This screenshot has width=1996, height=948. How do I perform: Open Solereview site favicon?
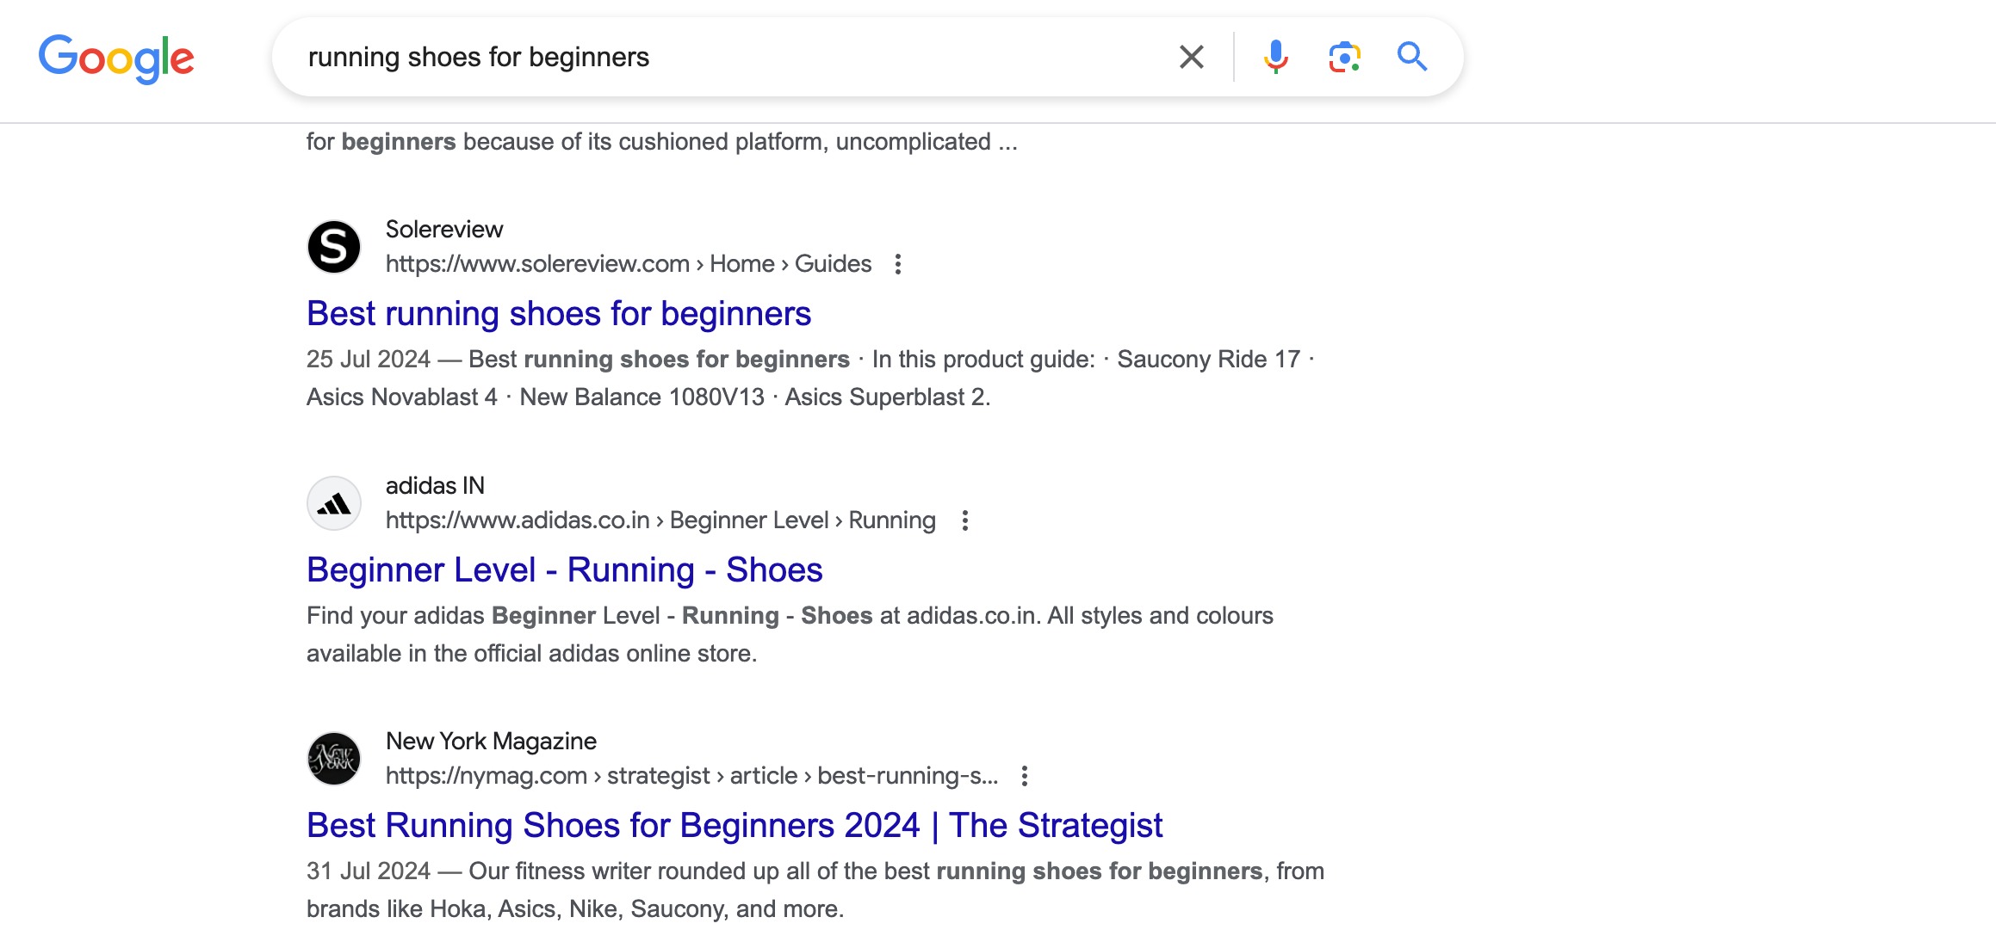point(334,247)
